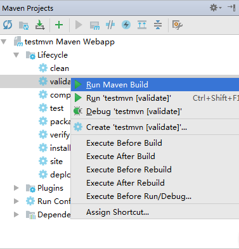Image resolution: width=239 pixels, height=249 pixels.
Task: Collapse the Lifecycle node
Action: 16,55
